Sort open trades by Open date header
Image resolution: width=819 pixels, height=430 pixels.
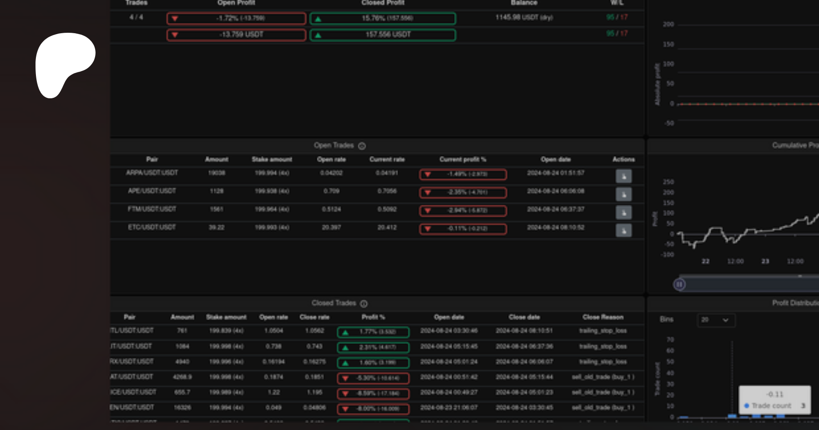[x=555, y=159]
